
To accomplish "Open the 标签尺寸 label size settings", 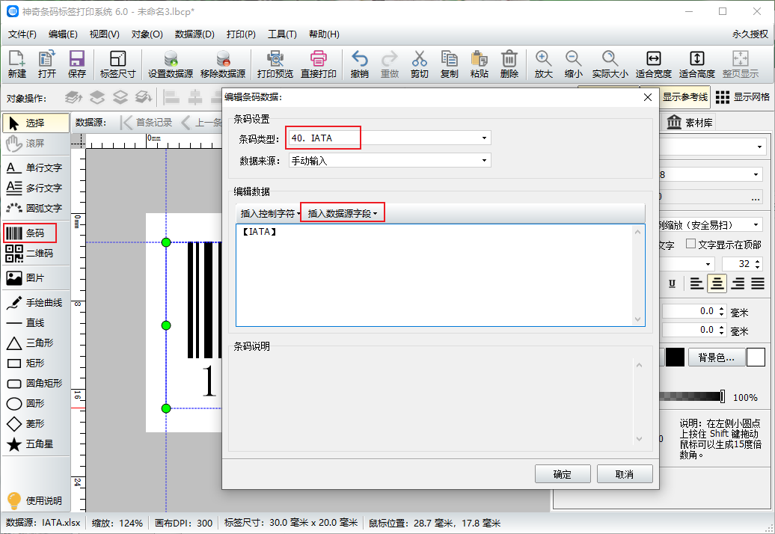I will click(x=117, y=64).
